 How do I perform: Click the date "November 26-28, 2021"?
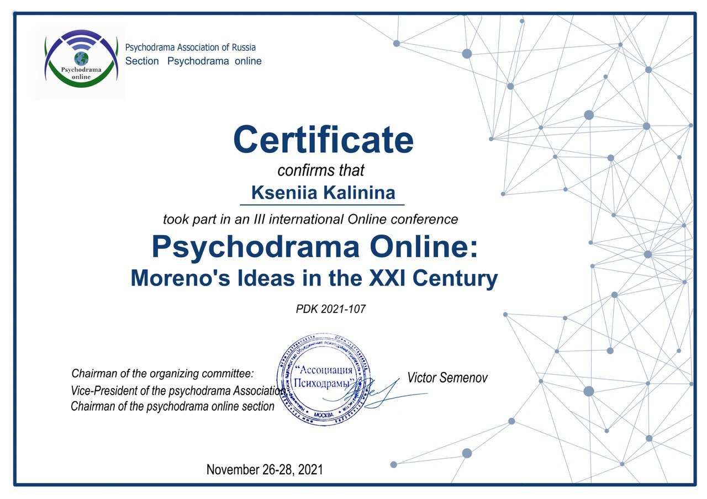(x=265, y=470)
